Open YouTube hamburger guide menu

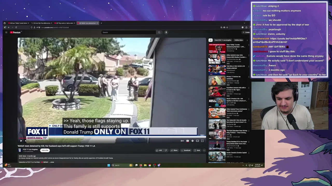[x=6, y=32]
